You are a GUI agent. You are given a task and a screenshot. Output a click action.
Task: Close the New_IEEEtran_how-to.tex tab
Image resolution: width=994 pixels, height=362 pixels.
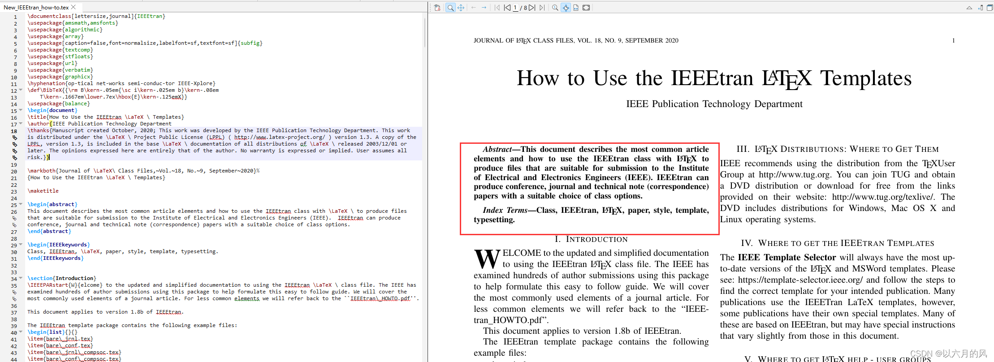[x=73, y=7]
